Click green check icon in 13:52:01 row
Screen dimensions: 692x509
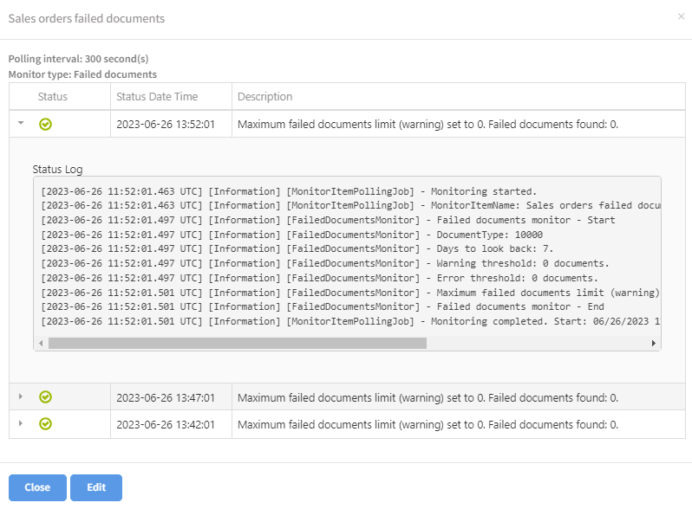pos(46,124)
